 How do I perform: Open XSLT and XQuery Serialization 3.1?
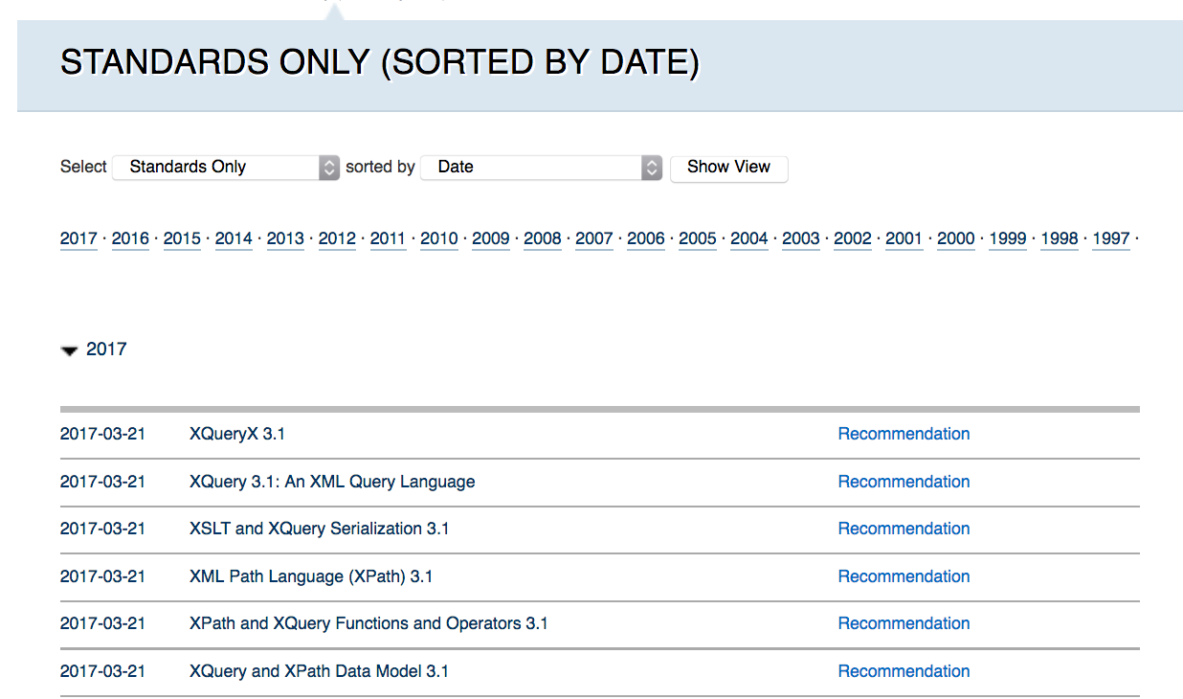pos(319,529)
